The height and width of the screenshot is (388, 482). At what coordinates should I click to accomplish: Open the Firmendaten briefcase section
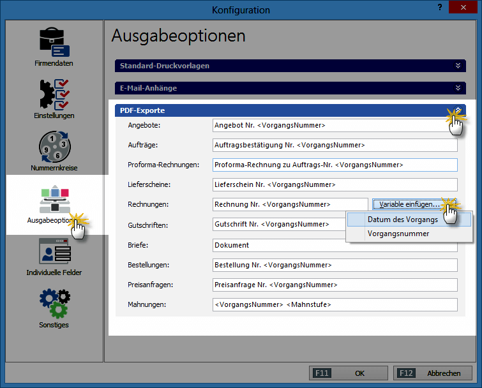coord(54,43)
